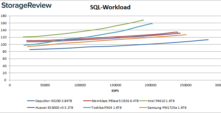
Task: Click the 80 label on vertical axis
Action: point(5,52)
